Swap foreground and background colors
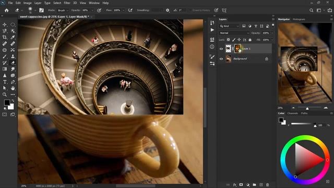Viewport: 334px width, 188px height. pyautogui.click(x=13, y=101)
